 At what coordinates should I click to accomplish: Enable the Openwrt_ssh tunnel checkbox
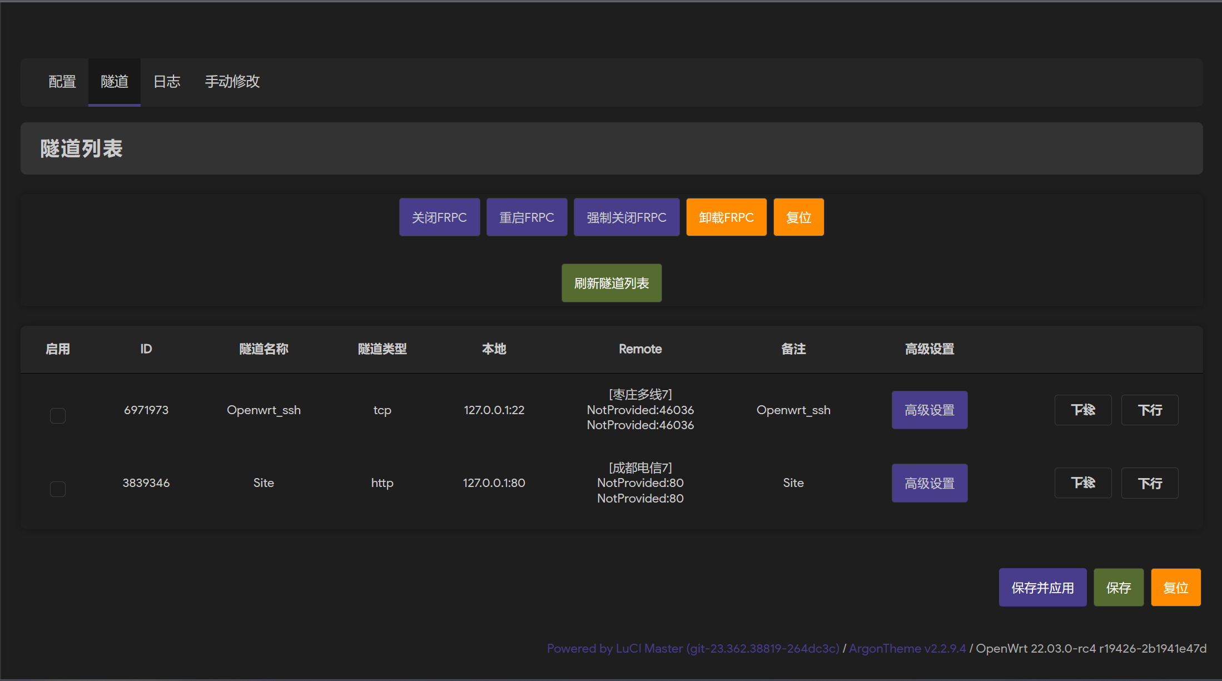58,415
